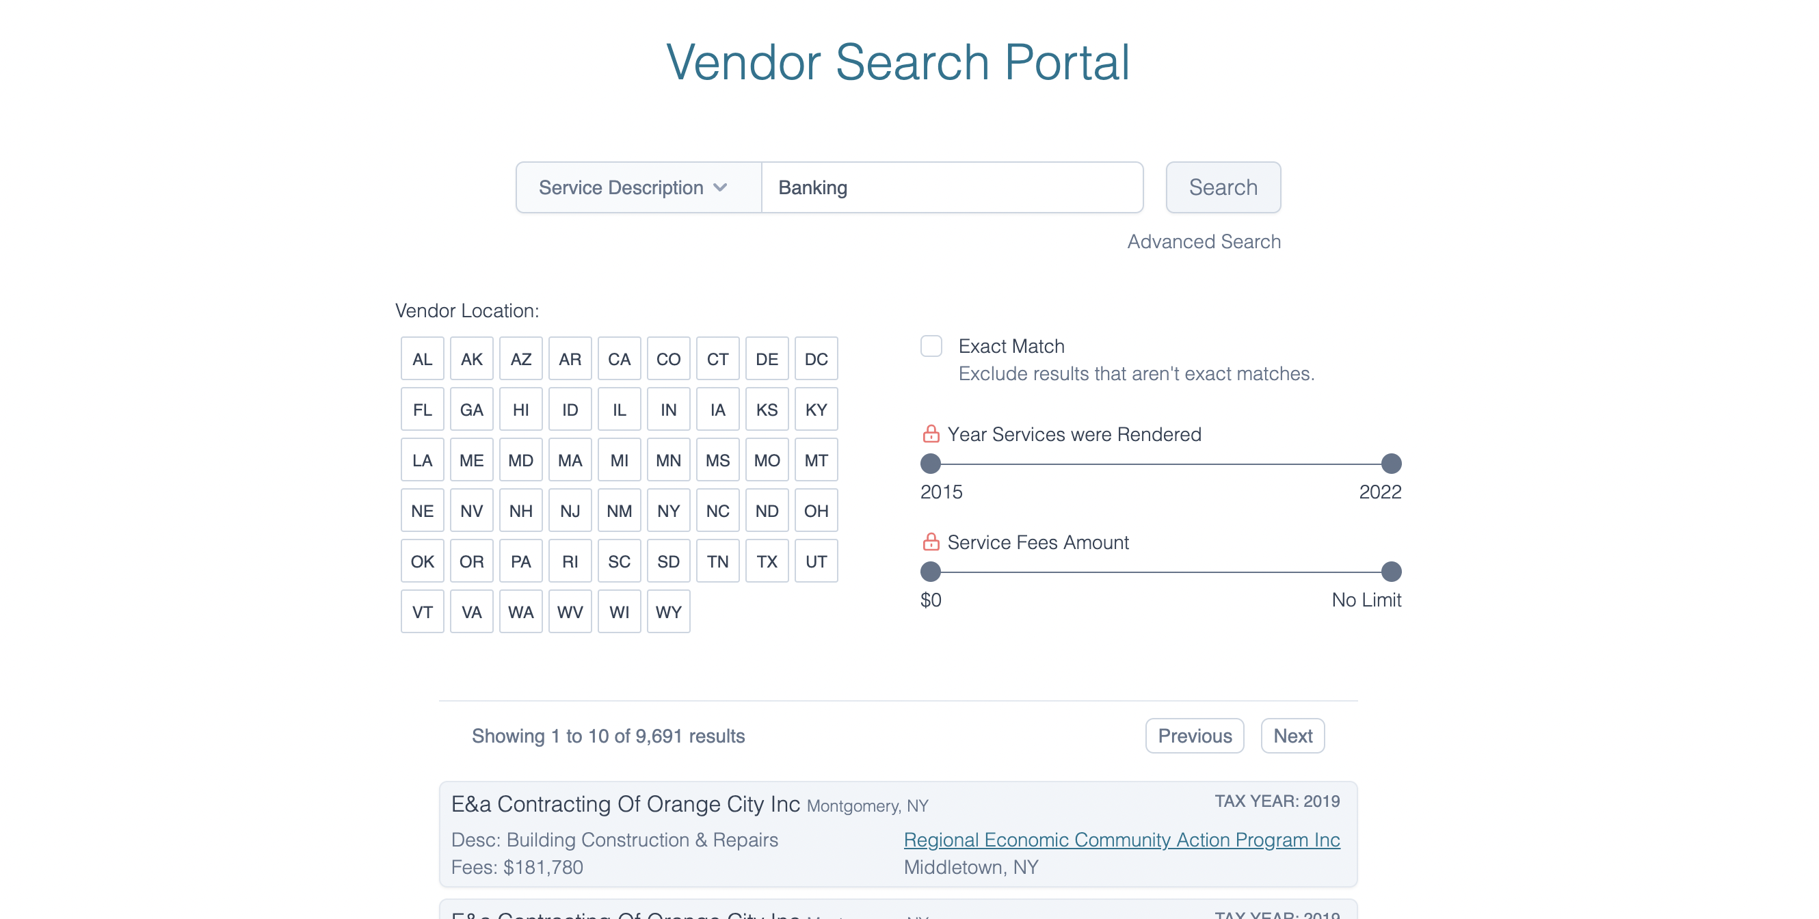Choose the ND location button
The height and width of the screenshot is (919, 1819).
click(x=767, y=510)
